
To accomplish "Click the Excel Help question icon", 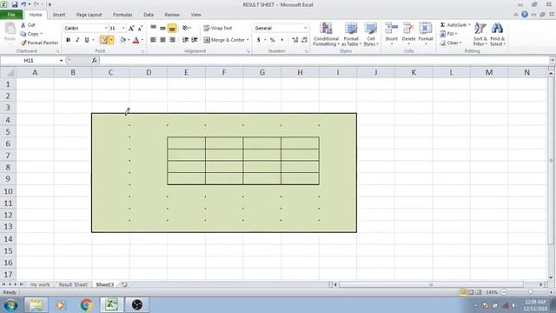I will pyautogui.click(x=525, y=15).
